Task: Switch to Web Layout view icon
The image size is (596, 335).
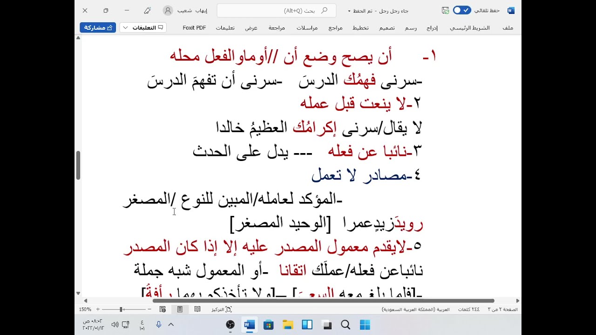Action: coord(163,309)
